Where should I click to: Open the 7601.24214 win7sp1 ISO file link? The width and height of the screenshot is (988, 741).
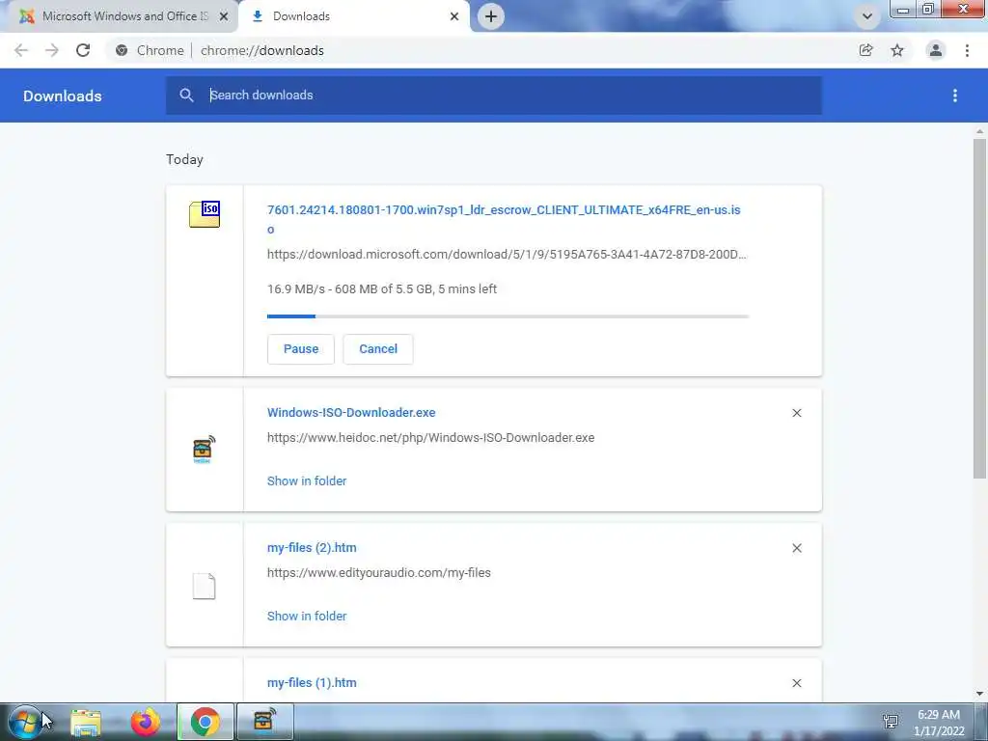[x=504, y=219]
